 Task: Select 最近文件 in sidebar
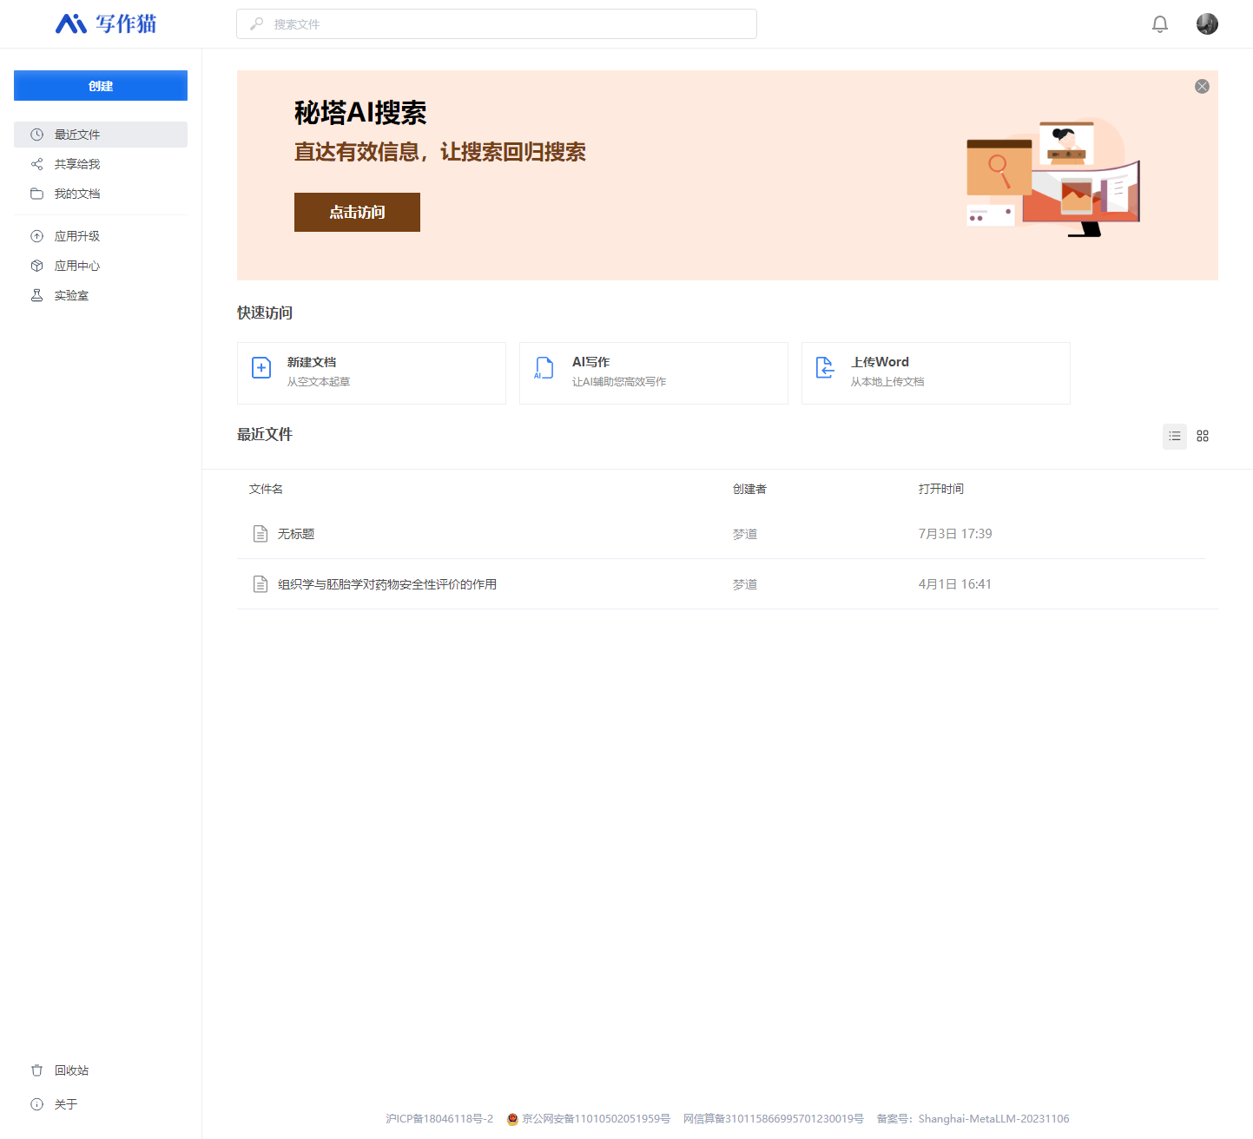pyautogui.click(x=101, y=135)
